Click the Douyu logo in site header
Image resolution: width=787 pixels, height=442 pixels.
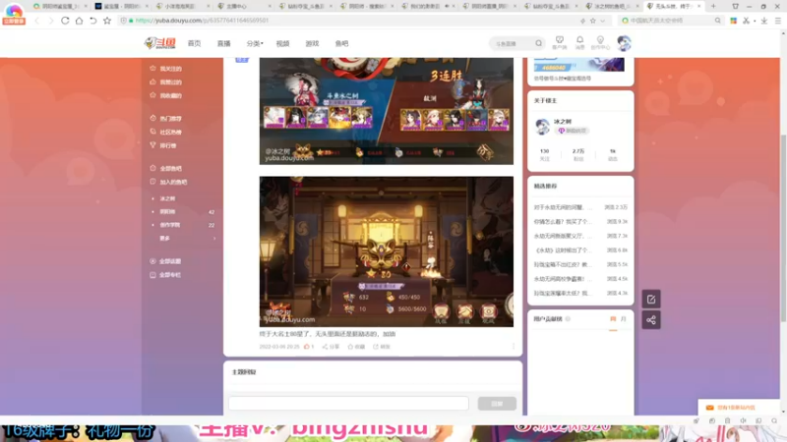pyautogui.click(x=159, y=43)
